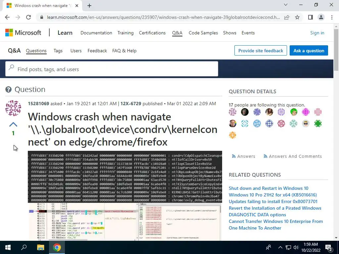Open the notification center icon
Viewport: 339px width, 254px height.
coord(329,247)
